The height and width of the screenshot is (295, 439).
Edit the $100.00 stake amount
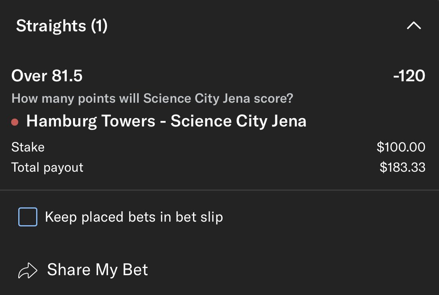(x=401, y=147)
